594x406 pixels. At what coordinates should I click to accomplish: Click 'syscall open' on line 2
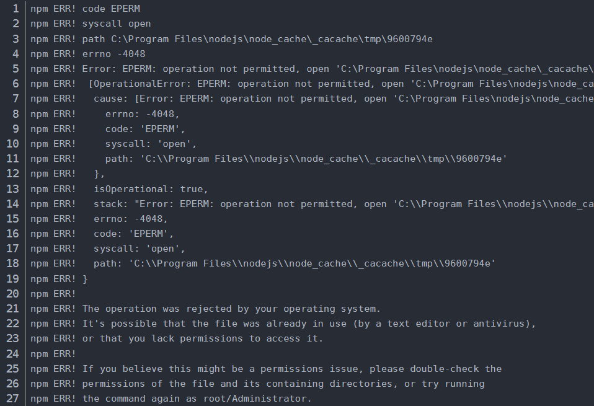[115, 24]
